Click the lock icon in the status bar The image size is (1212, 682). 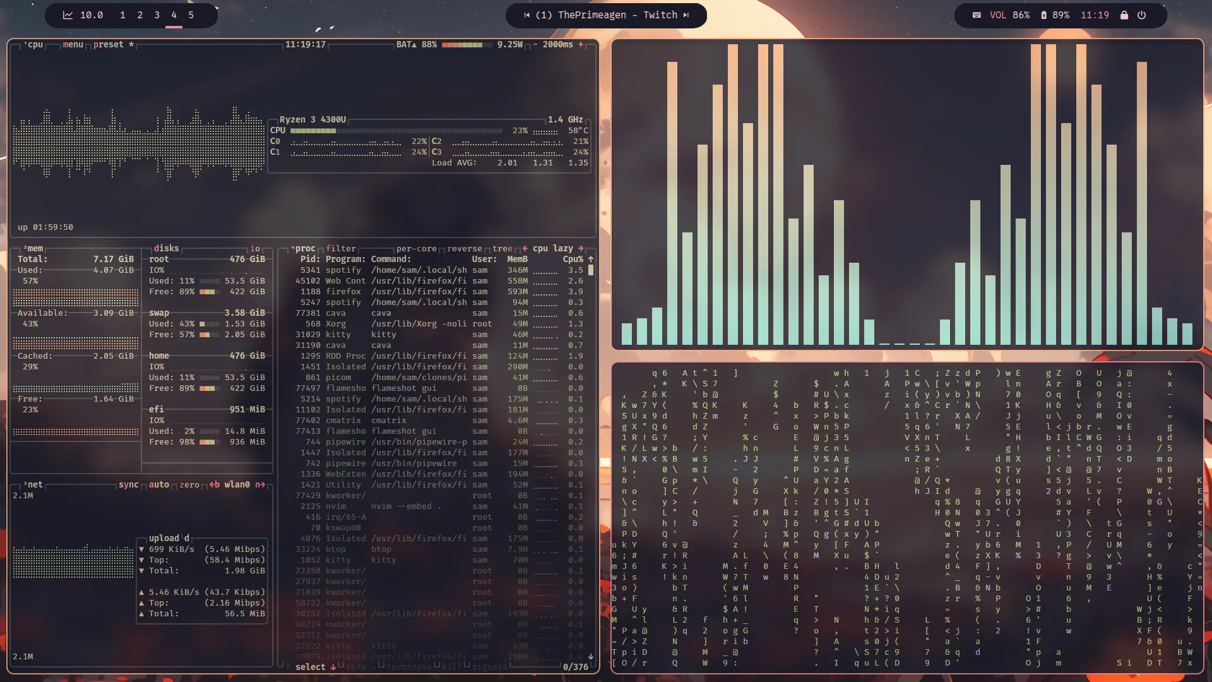pyautogui.click(x=1123, y=15)
